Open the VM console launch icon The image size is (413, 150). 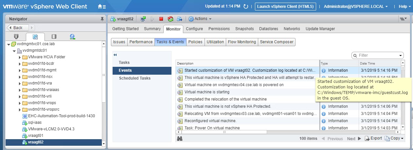pos(143,19)
